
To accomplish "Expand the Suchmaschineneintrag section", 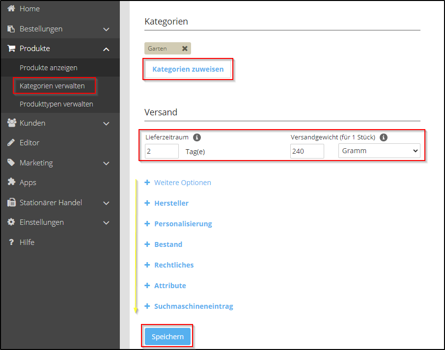I will coord(193,306).
